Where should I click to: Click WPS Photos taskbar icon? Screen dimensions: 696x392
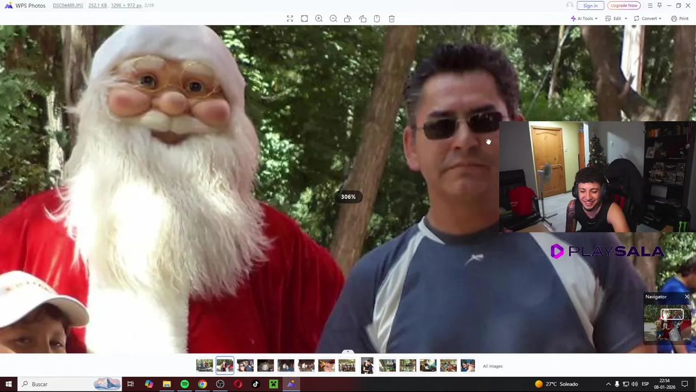click(291, 384)
